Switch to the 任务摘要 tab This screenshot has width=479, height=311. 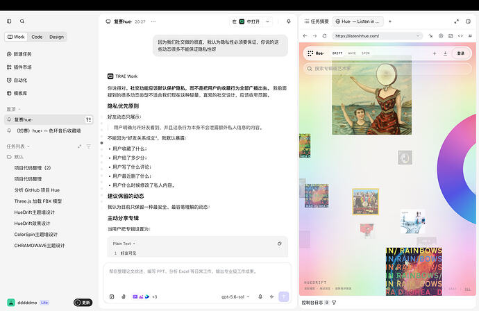(x=317, y=22)
